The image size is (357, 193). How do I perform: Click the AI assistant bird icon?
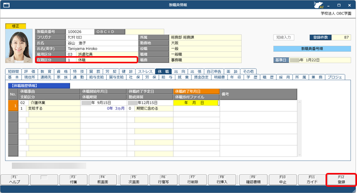click(x=318, y=5)
